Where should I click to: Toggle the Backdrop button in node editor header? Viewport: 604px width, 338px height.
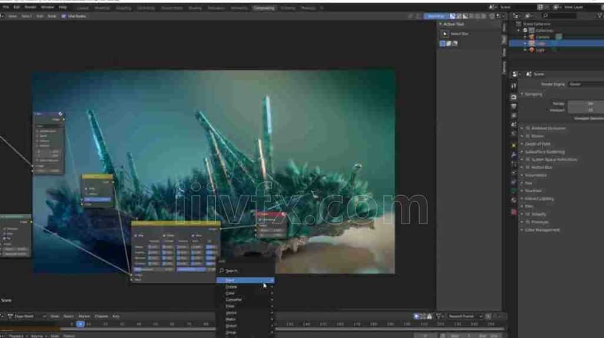click(436, 16)
